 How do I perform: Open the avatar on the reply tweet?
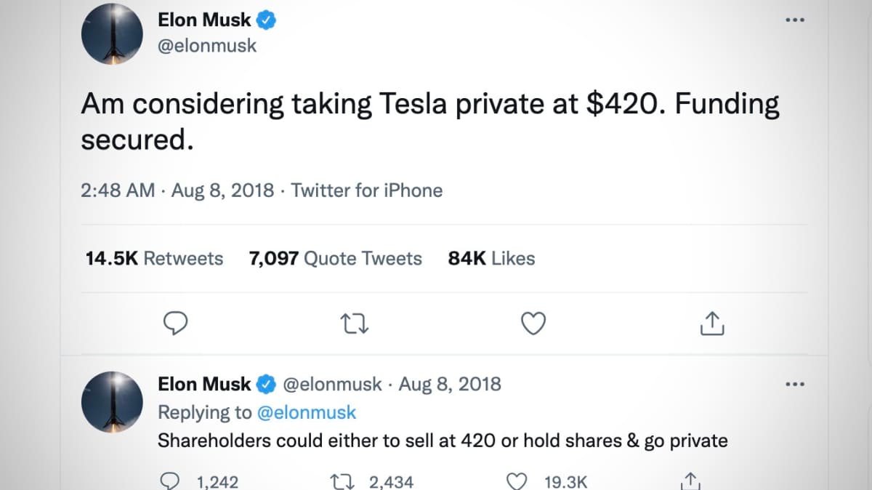(x=111, y=401)
